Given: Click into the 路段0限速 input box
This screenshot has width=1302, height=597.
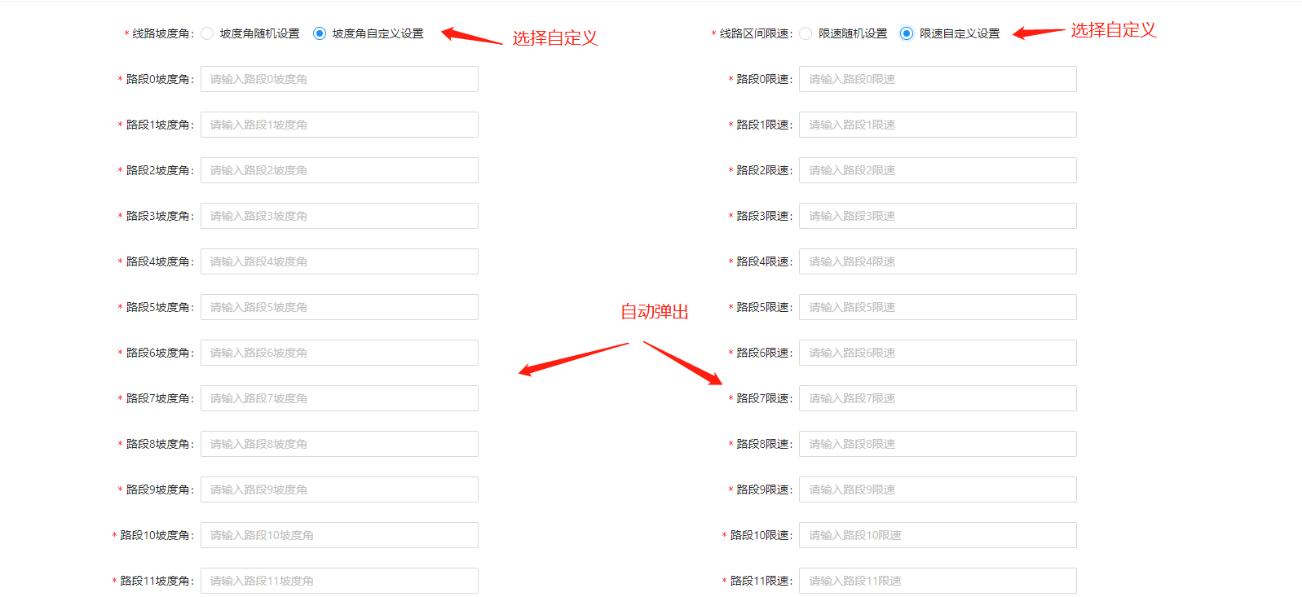Looking at the screenshot, I should tap(938, 79).
